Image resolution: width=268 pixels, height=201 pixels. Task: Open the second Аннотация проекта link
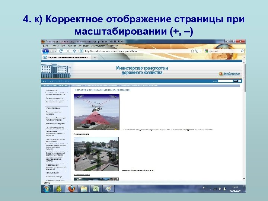point(82,175)
